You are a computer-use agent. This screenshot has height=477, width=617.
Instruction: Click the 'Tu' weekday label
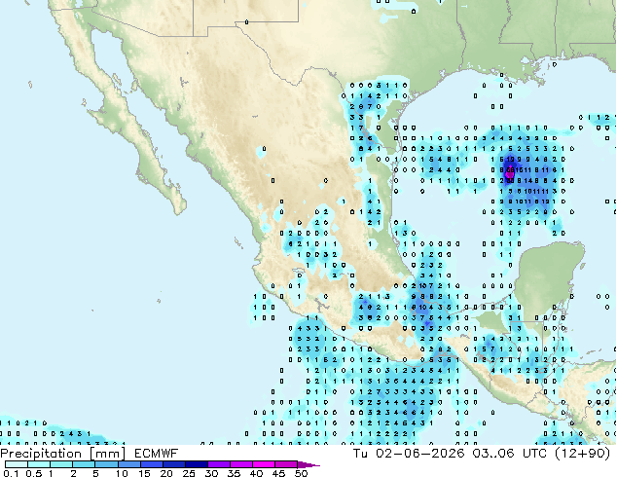point(360,454)
